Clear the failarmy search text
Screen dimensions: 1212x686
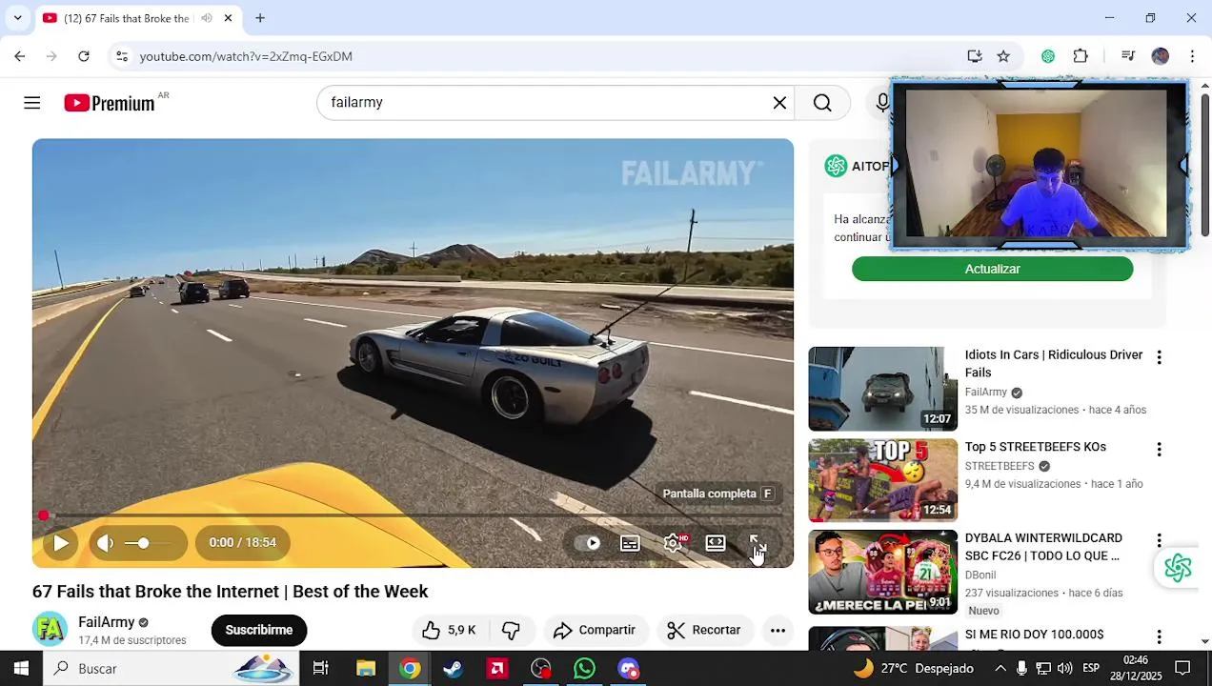click(x=779, y=103)
